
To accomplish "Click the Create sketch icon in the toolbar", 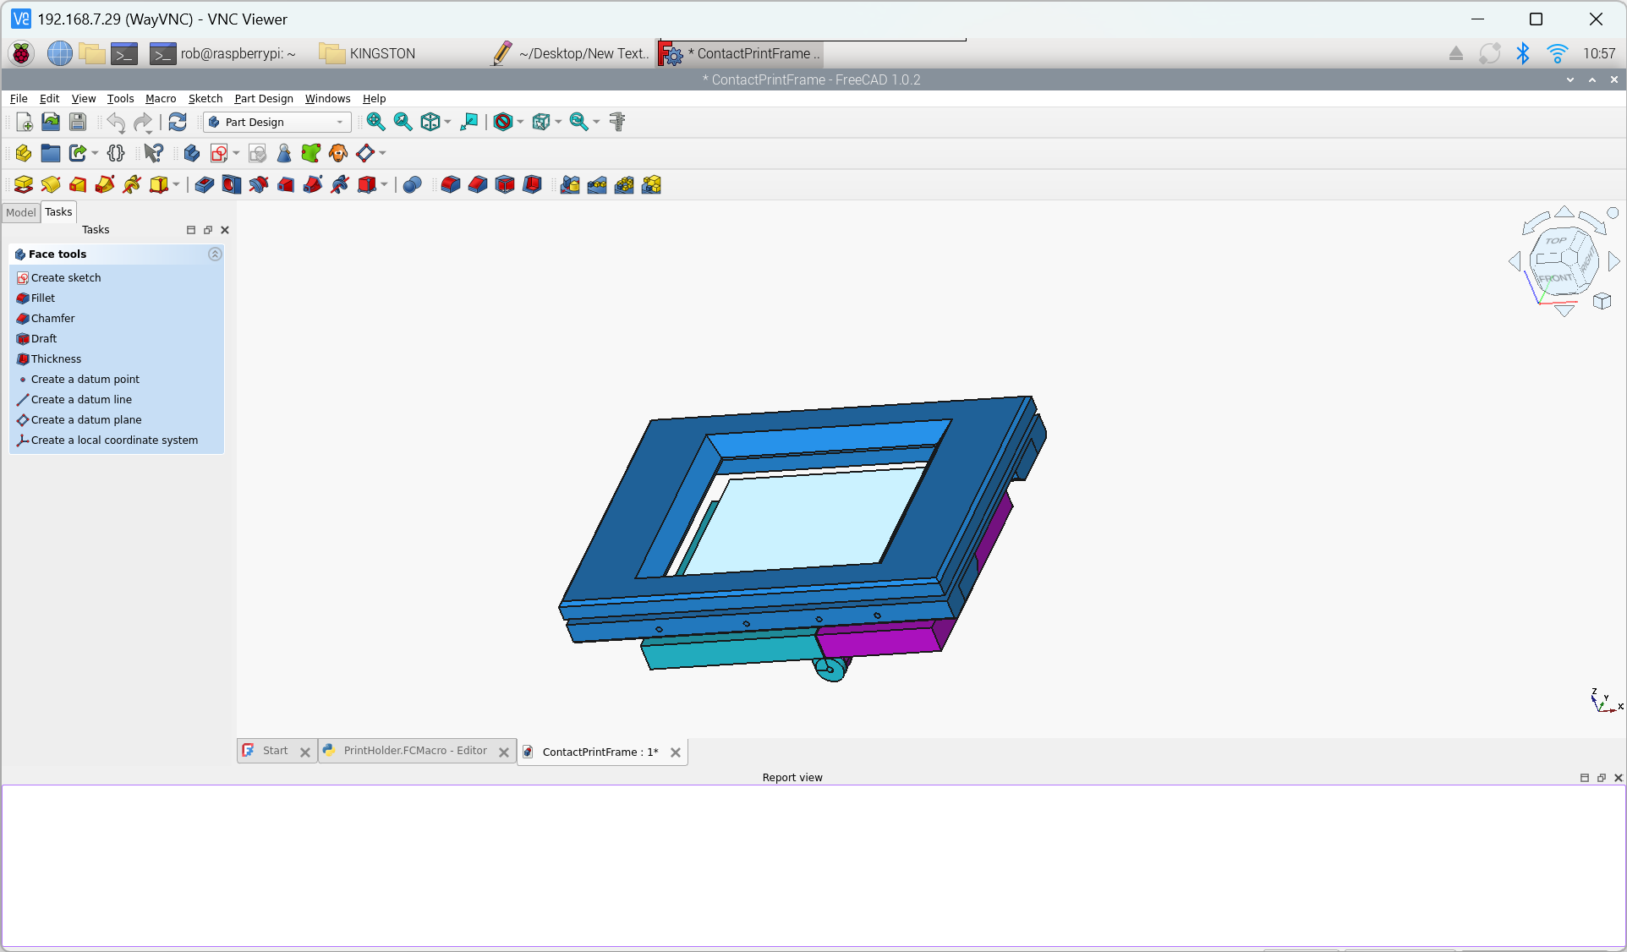I will pos(220,153).
